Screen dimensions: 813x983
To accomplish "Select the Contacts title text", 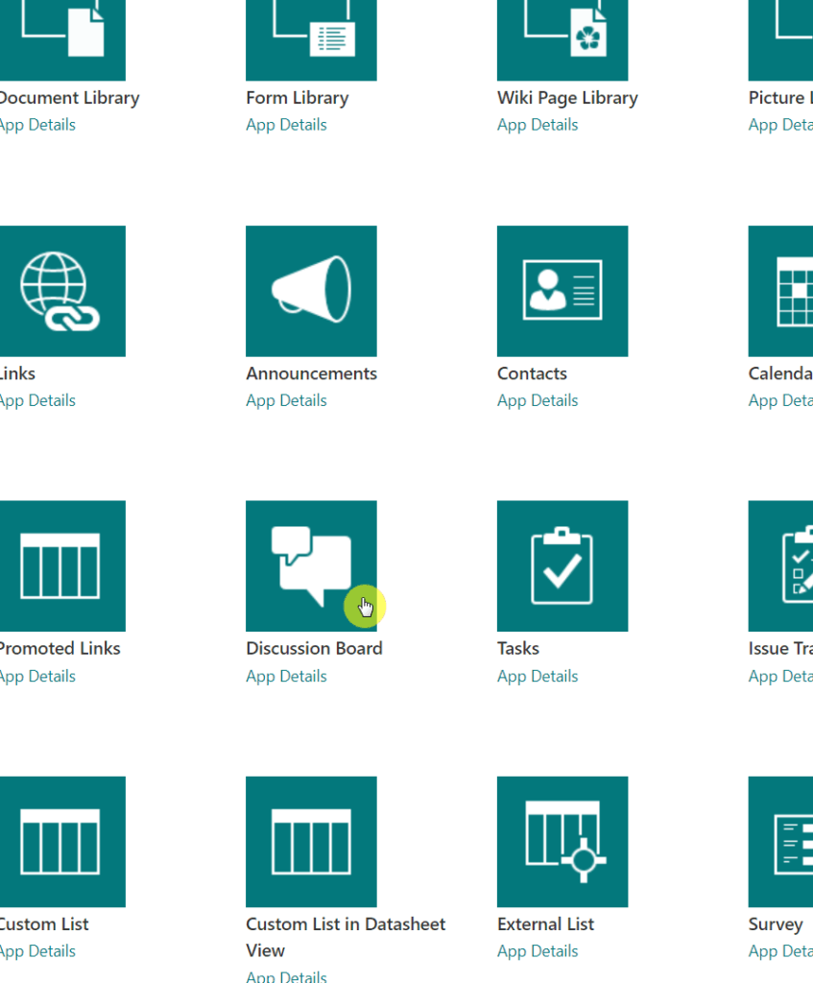I will click(532, 373).
